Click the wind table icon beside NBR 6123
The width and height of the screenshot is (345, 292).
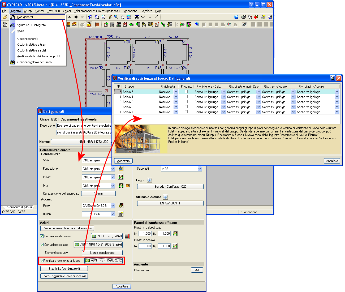(x=127, y=236)
